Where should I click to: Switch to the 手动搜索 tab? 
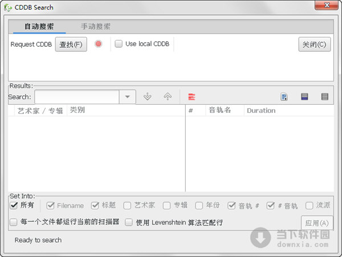click(x=96, y=27)
